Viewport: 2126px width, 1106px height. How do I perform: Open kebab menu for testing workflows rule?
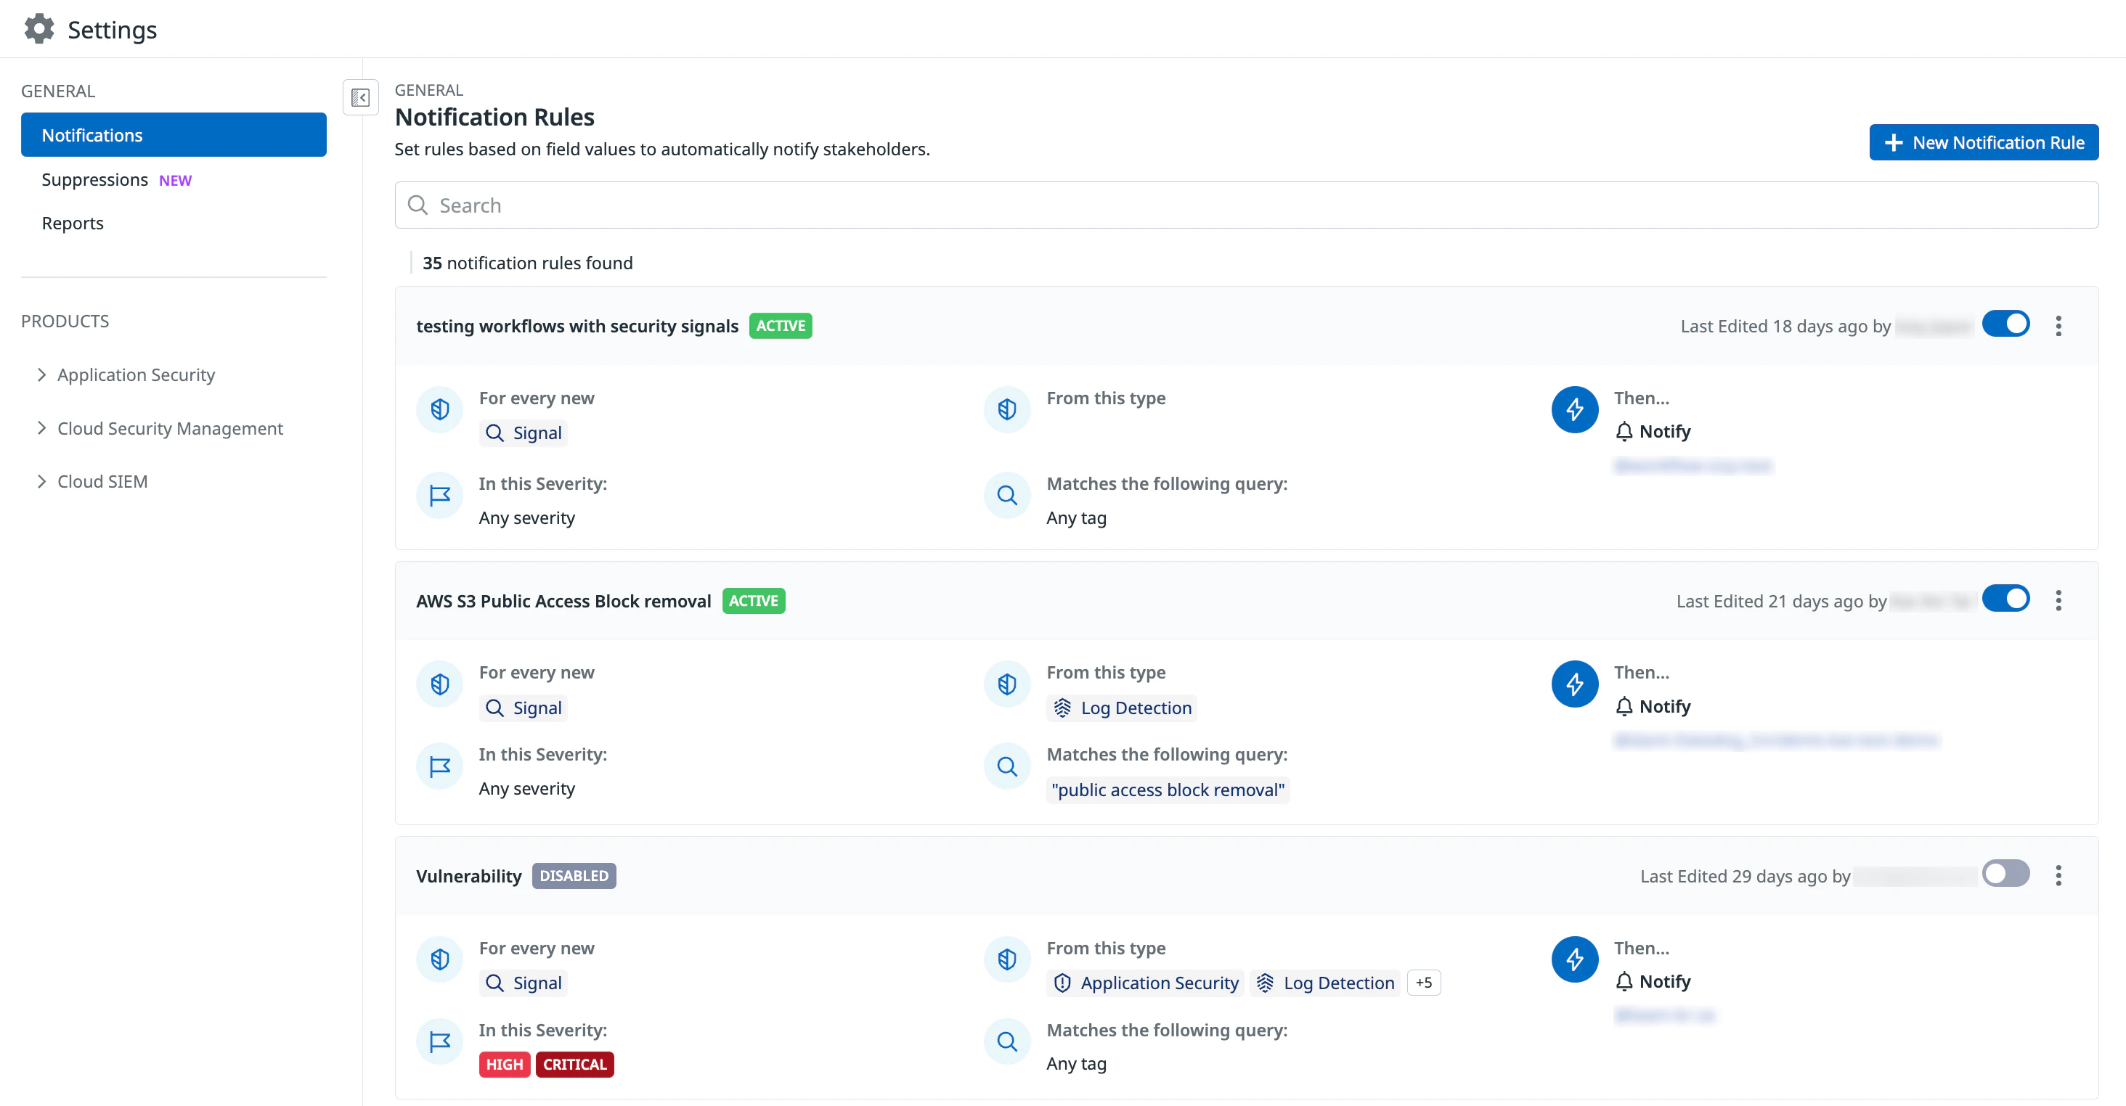coord(2058,326)
